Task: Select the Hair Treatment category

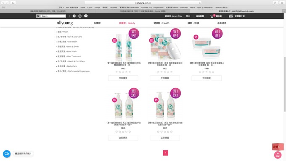Action: pyautogui.click(x=69, y=56)
